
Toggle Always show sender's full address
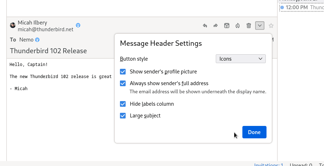(x=123, y=83)
